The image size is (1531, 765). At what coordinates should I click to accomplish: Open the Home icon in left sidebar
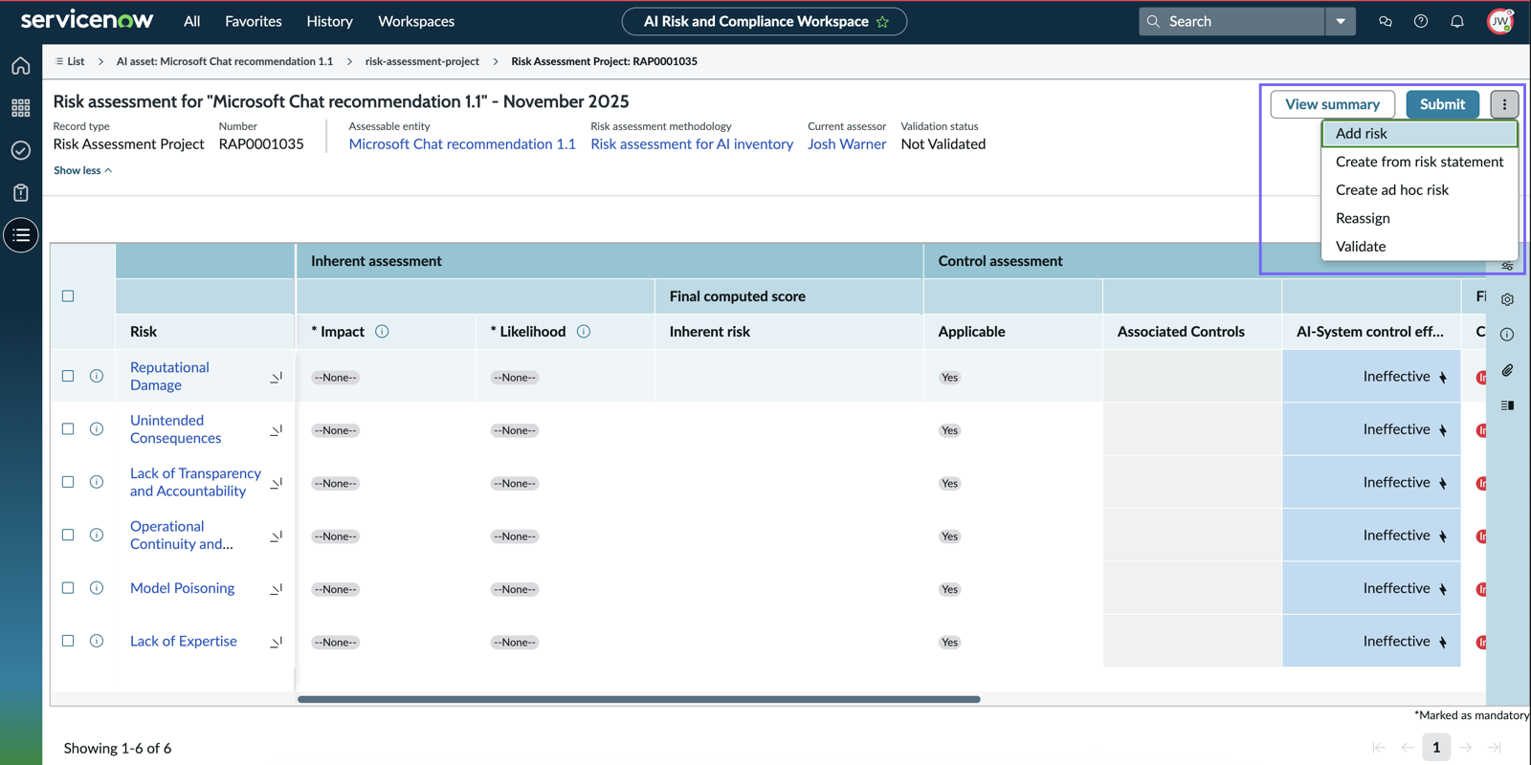tap(21, 66)
